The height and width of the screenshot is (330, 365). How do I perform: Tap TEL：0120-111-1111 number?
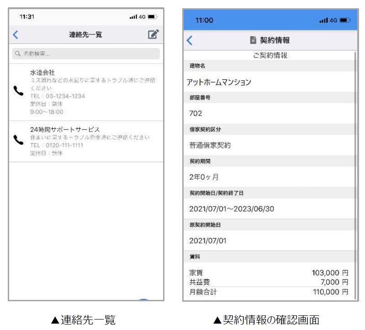point(57,145)
